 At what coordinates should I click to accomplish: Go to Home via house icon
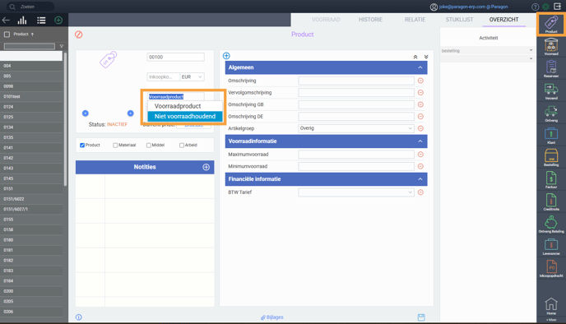[551, 306]
